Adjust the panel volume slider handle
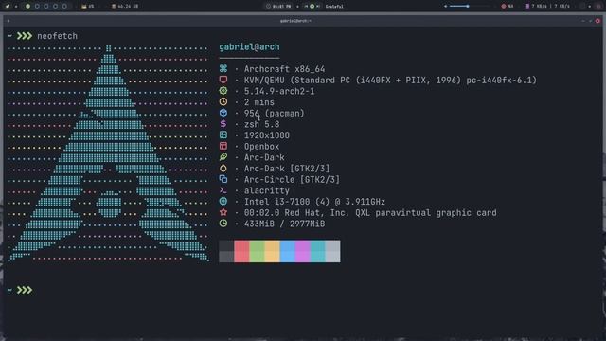This screenshot has width=606, height=341. pyautogui.click(x=468, y=7)
